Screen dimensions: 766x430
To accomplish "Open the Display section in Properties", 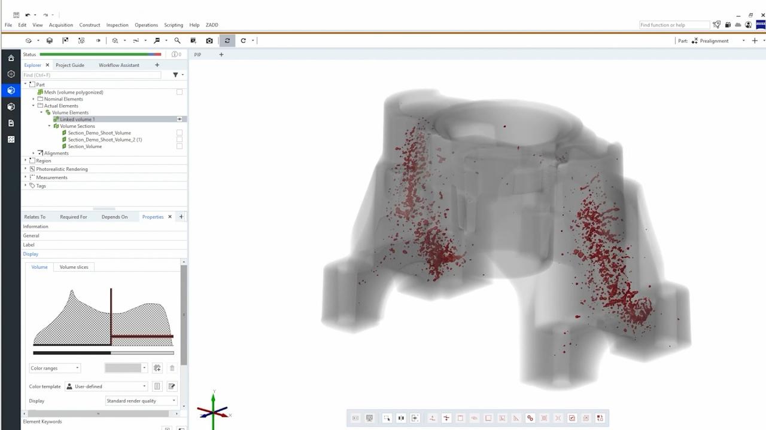I will (31, 254).
